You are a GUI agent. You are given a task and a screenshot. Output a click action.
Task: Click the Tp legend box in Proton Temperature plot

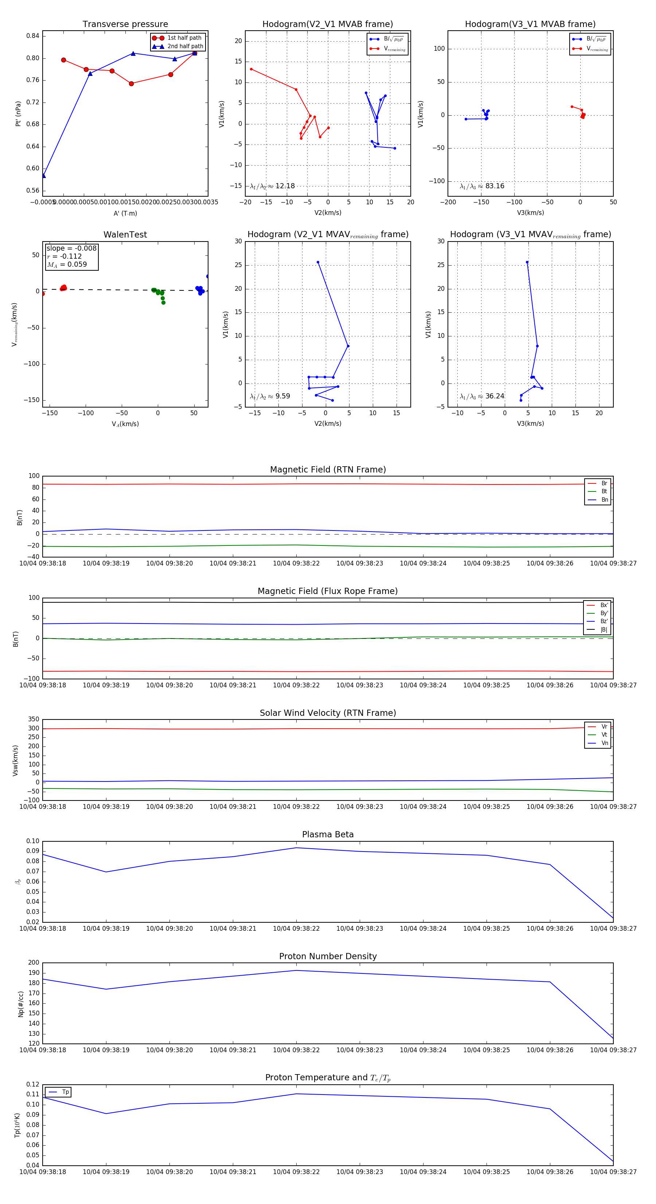pos(58,1092)
